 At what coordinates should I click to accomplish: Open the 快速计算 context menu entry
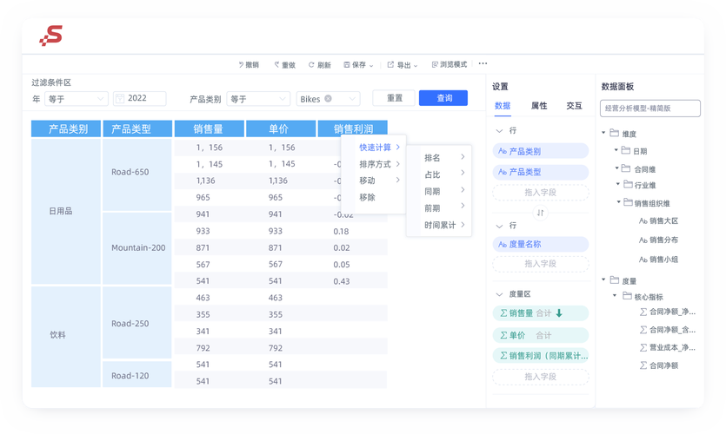coord(379,148)
